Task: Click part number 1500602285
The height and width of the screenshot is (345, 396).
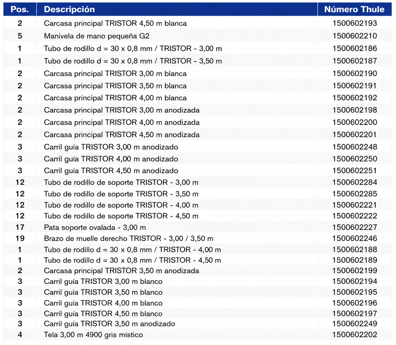Action: point(355,194)
